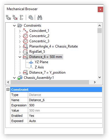109x140 pixels.
Task: Select the RigidSet_5 tree item
Action: pos(37,52)
